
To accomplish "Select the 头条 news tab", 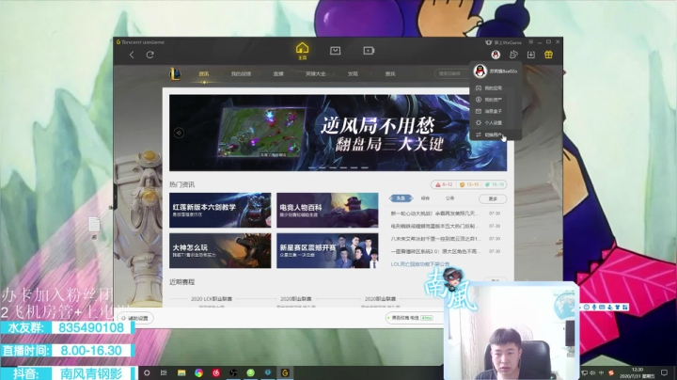I will tap(401, 198).
